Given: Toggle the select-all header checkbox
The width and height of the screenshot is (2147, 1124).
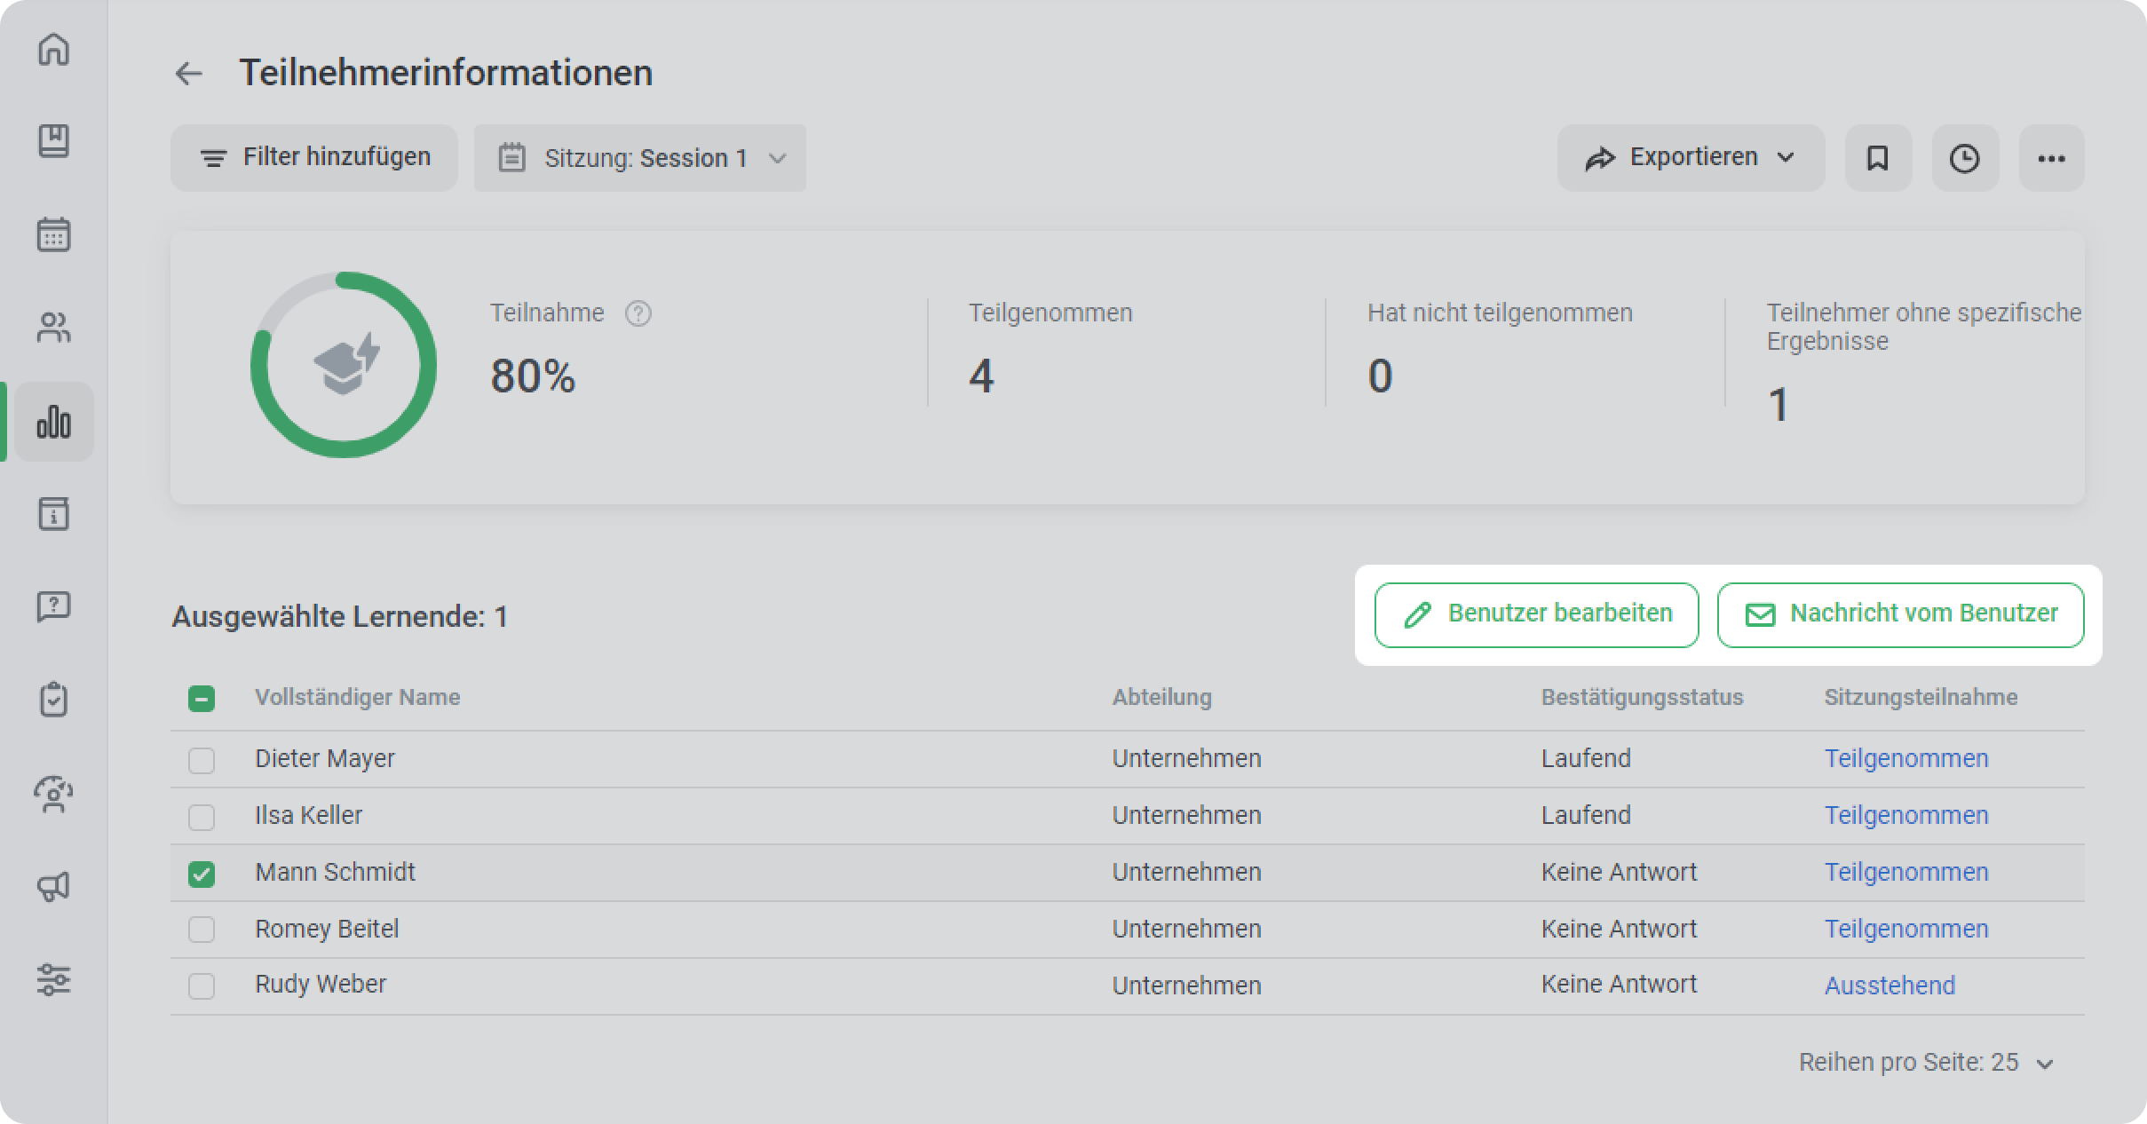Looking at the screenshot, I should tap(202, 699).
